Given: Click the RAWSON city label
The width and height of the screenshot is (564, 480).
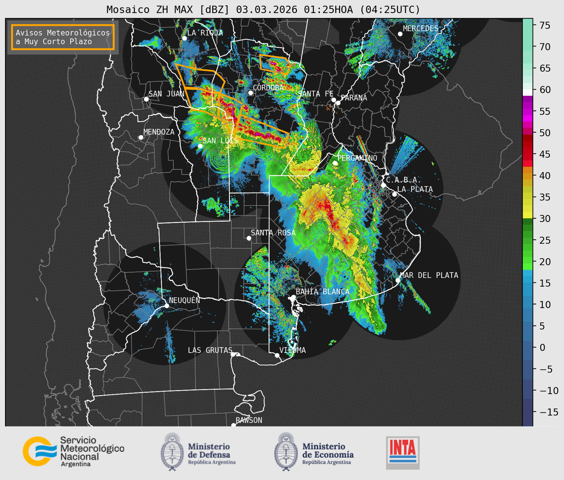Looking at the screenshot, I should click(x=249, y=420).
